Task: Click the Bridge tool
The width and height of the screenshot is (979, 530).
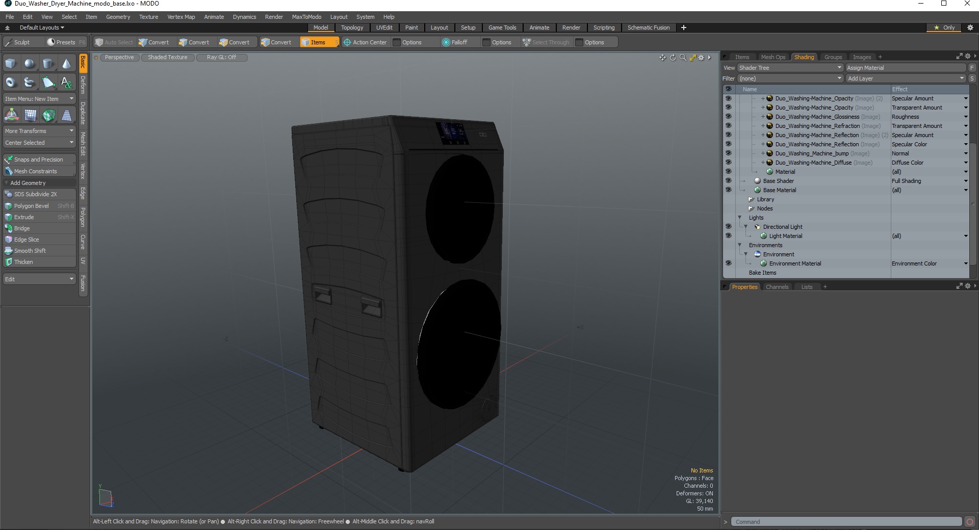Action: (39, 228)
